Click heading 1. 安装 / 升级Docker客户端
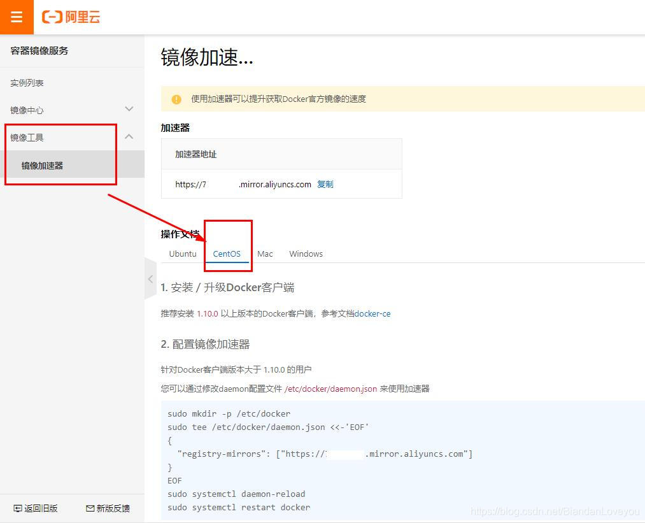 227,287
